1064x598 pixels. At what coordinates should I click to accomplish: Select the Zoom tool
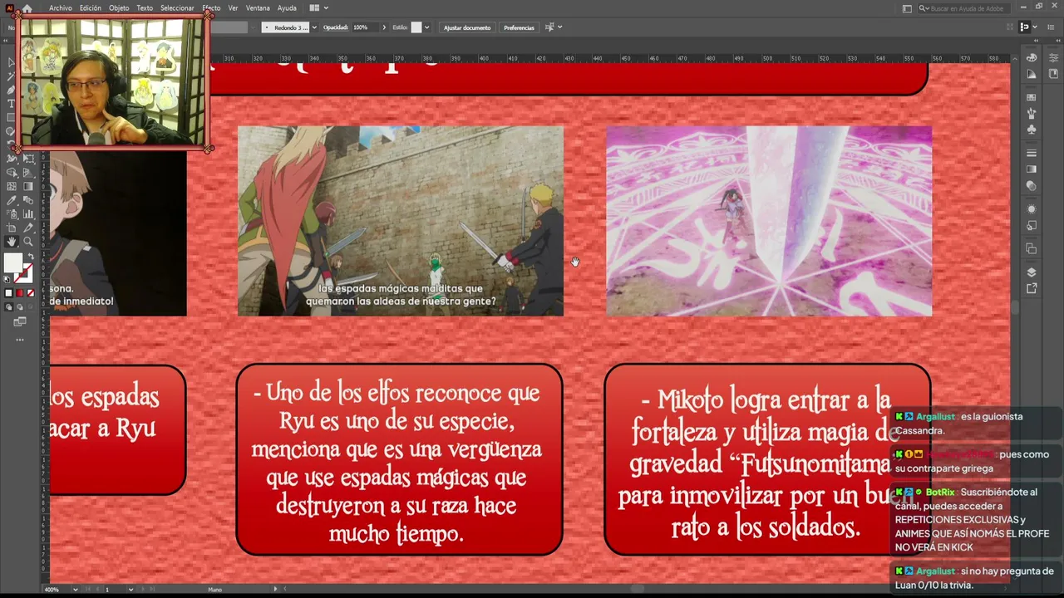(x=27, y=242)
